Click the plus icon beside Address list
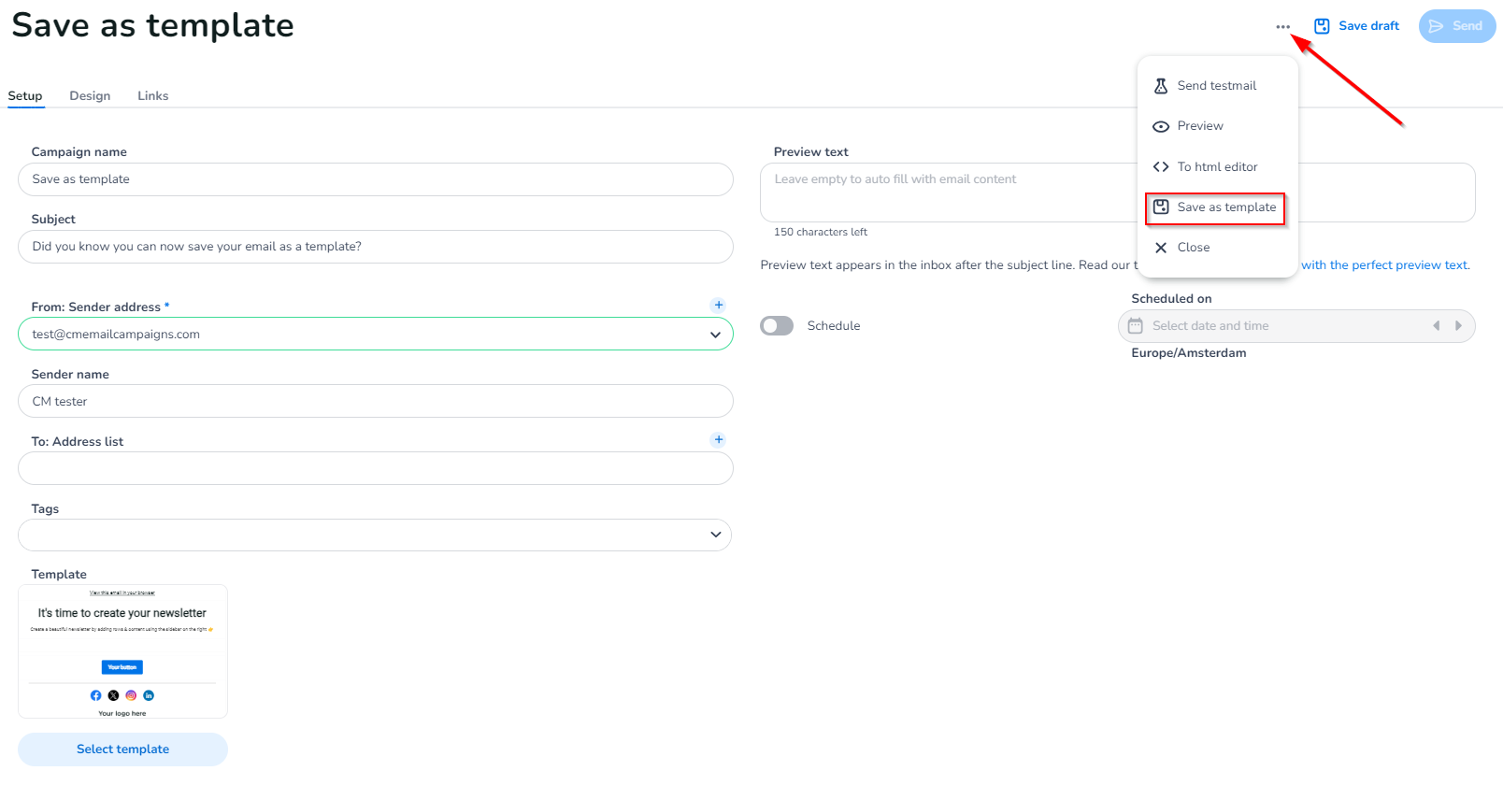Screen dimensions: 1503x785 [718, 440]
